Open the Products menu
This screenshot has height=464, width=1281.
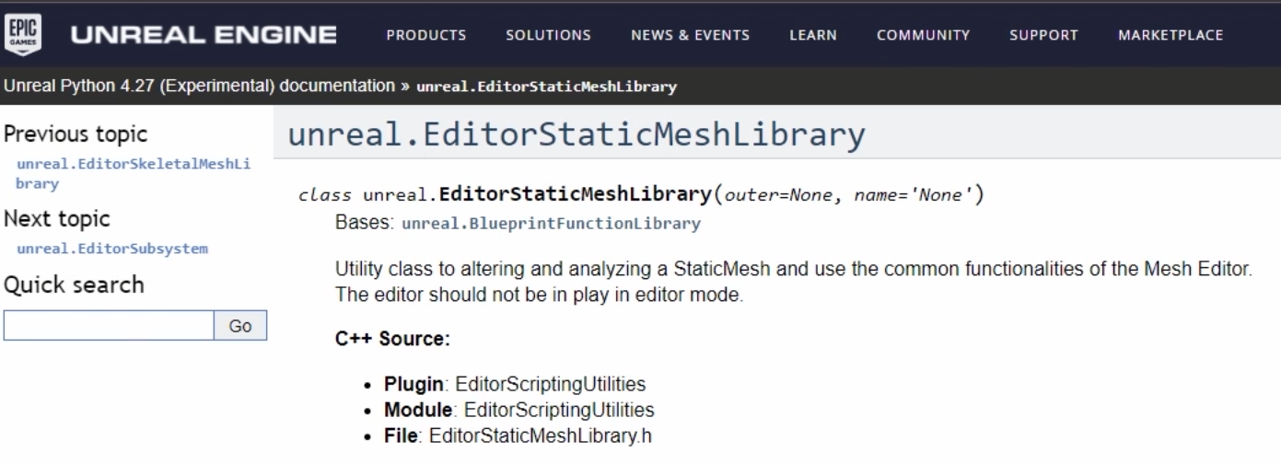(426, 36)
